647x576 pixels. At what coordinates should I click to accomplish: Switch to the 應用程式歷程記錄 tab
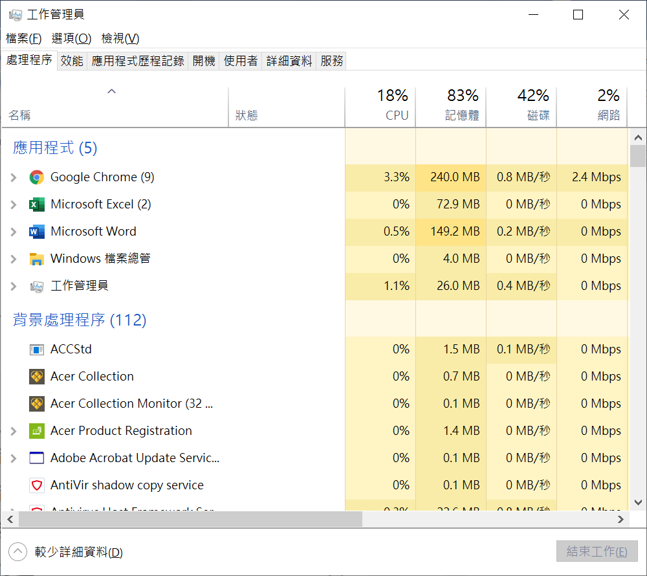(137, 61)
